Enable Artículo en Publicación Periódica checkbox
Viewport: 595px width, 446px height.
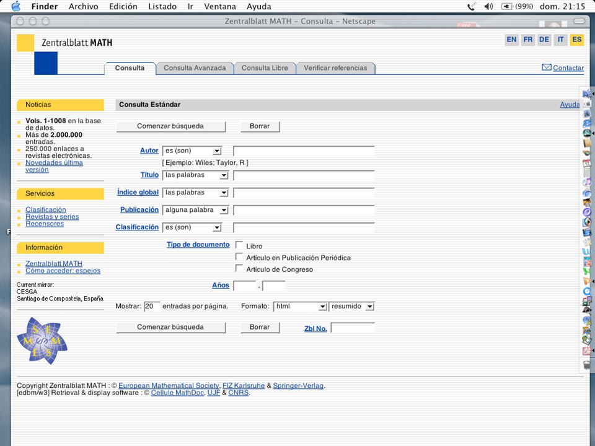pyautogui.click(x=239, y=256)
